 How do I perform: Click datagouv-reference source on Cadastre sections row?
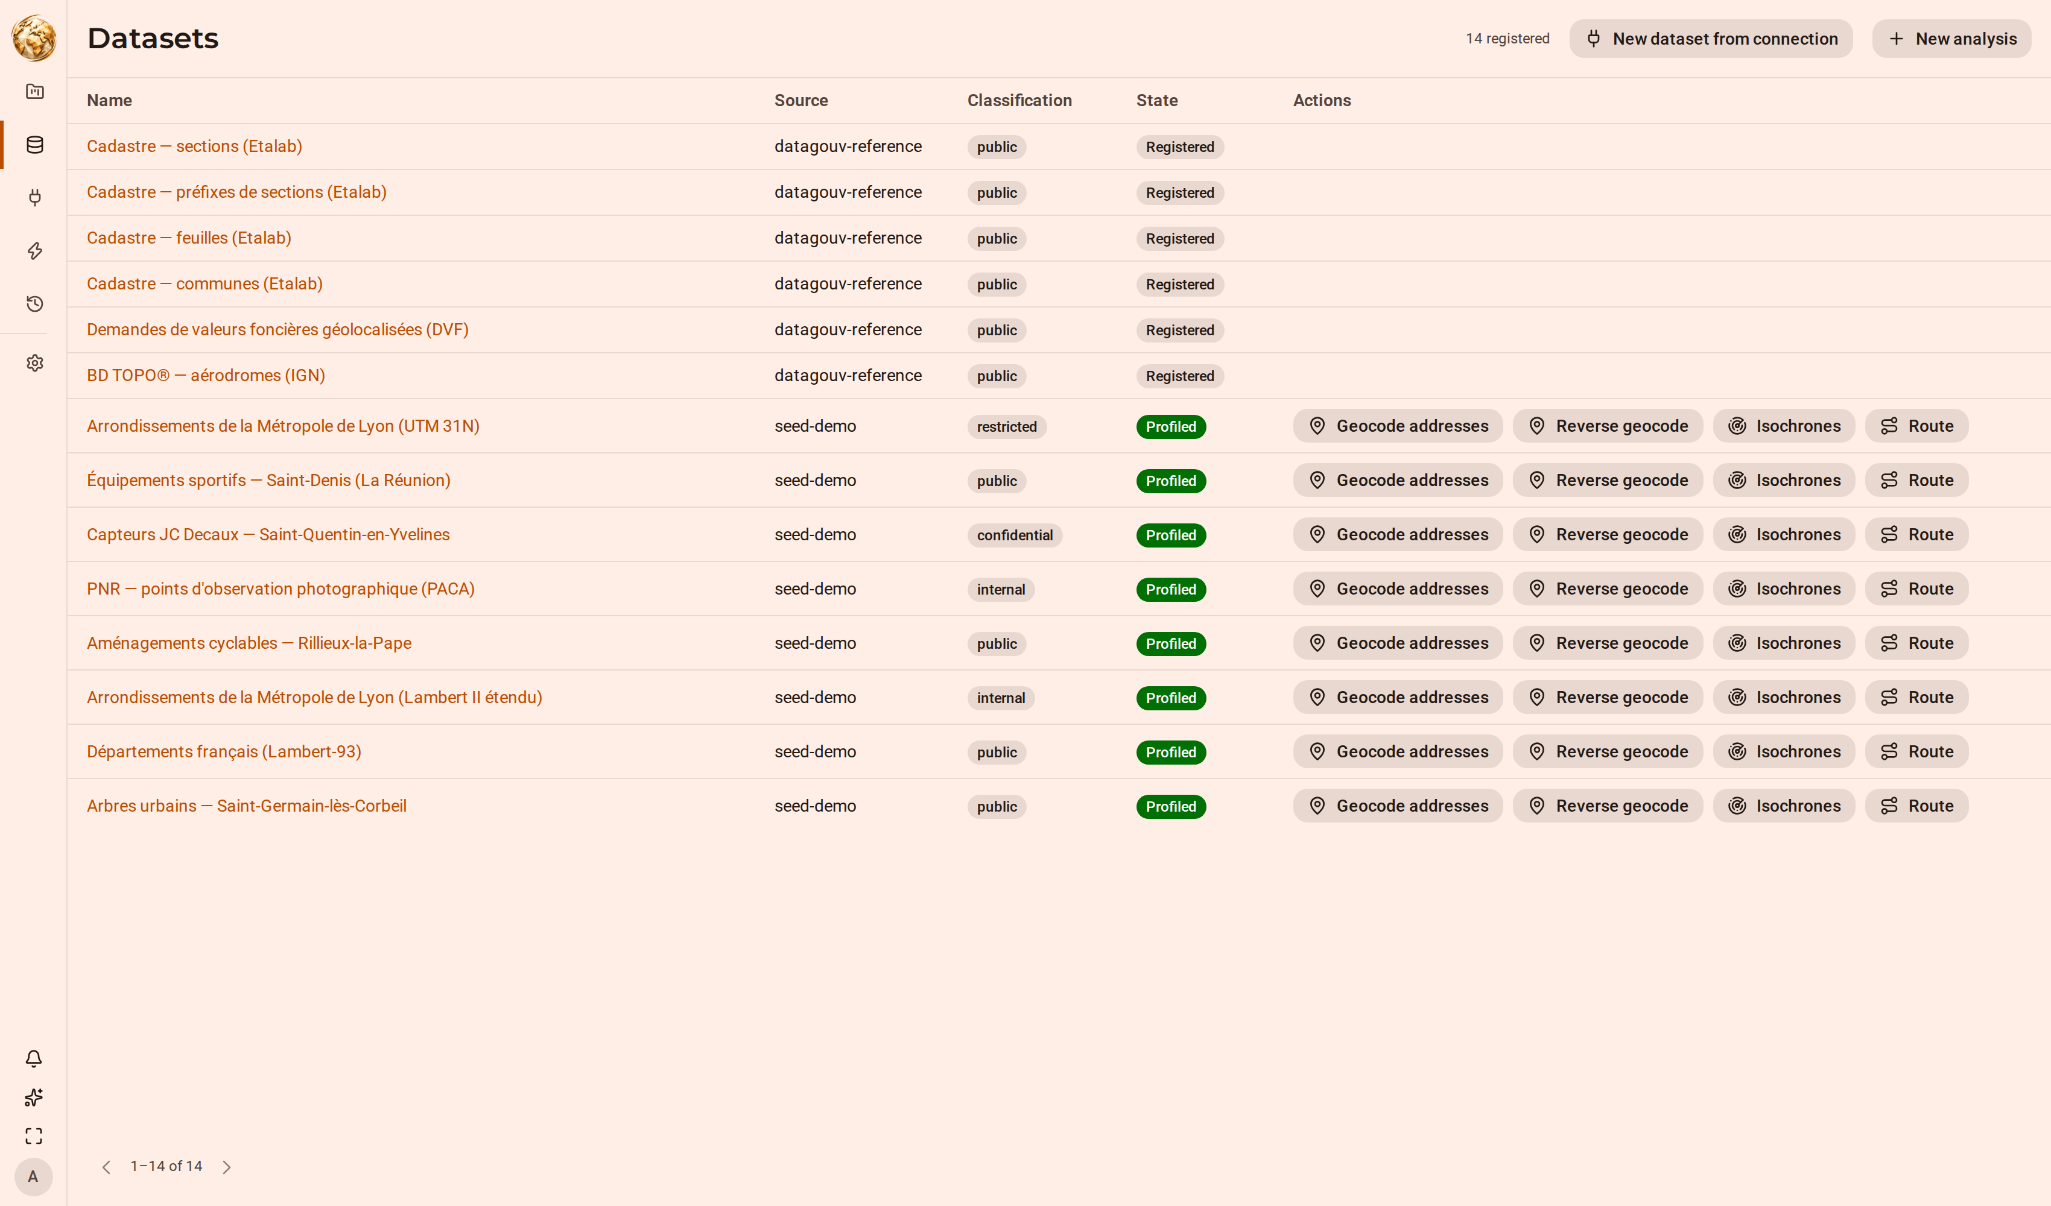pyautogui.click(x=848, y=147)
